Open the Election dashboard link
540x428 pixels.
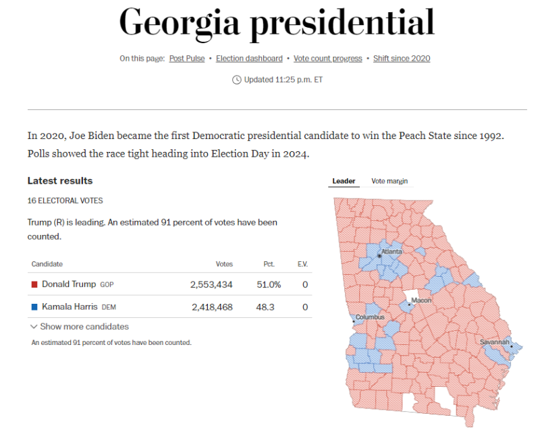tap(249, 59)
